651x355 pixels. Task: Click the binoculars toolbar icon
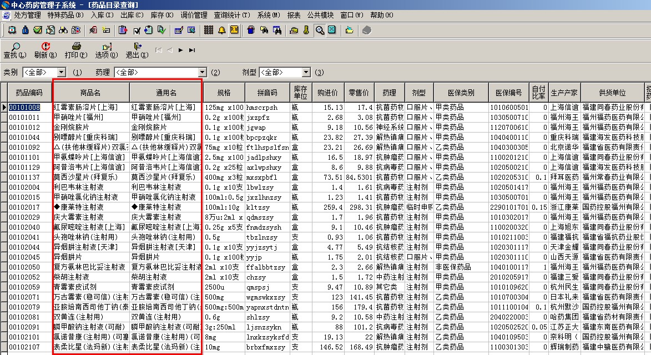[x=63, y=31]
